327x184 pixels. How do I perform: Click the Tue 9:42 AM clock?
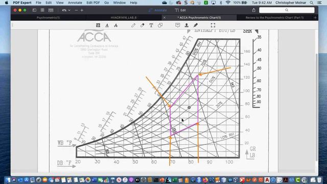coord(262,3)
